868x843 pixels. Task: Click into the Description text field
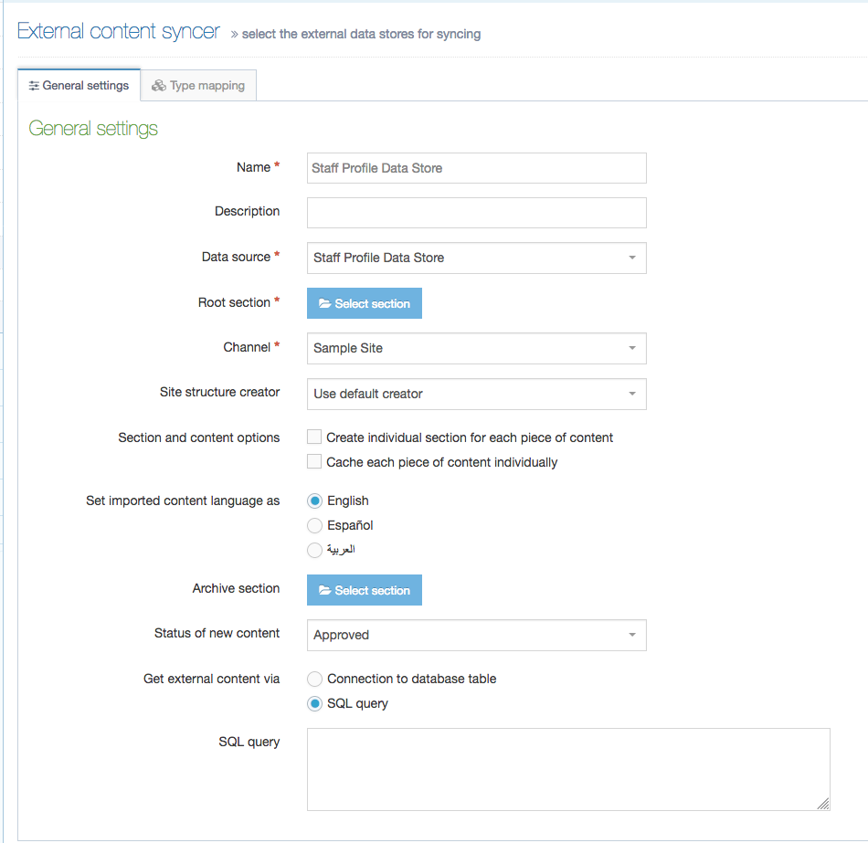click(476, 213)
